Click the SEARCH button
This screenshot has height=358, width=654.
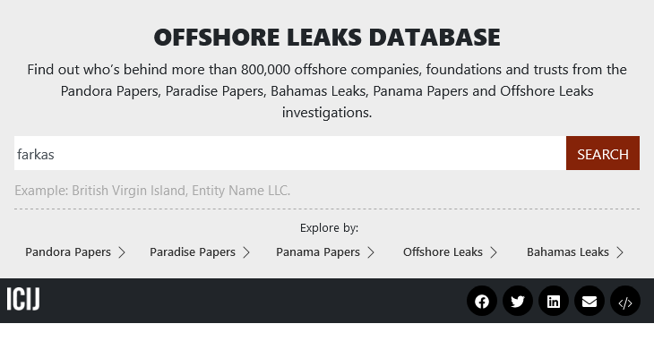pos(603,153)
